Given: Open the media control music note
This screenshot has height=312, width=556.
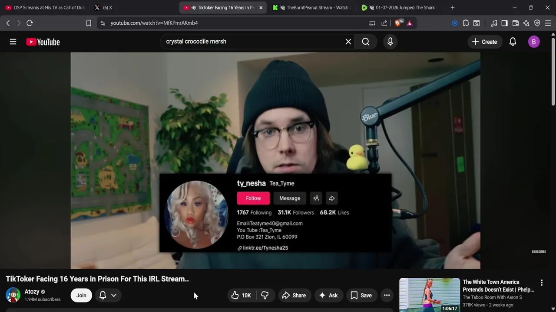Looking at the screenshot, I should point(494,23).
